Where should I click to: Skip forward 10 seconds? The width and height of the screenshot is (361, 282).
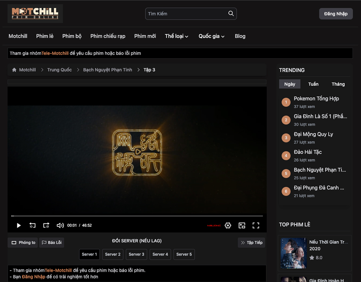point(46,225)
